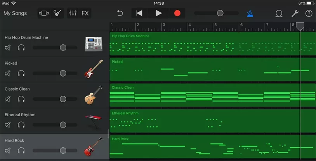The height and width of the screenshot is (161, 316).
Task: Click the track header resize handle
Action: (x=109, y=134)
